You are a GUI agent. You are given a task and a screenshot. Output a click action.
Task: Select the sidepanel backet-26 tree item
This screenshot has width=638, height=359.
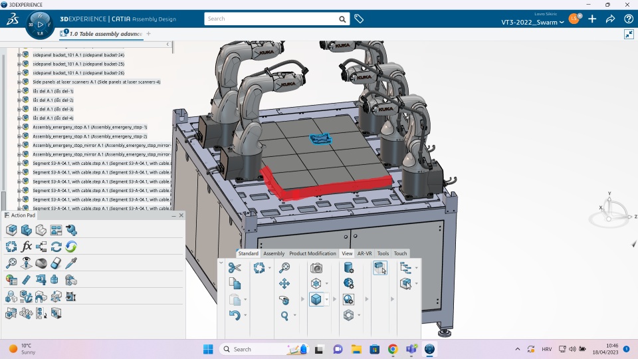pyautogui.click(x=78, y=73)
